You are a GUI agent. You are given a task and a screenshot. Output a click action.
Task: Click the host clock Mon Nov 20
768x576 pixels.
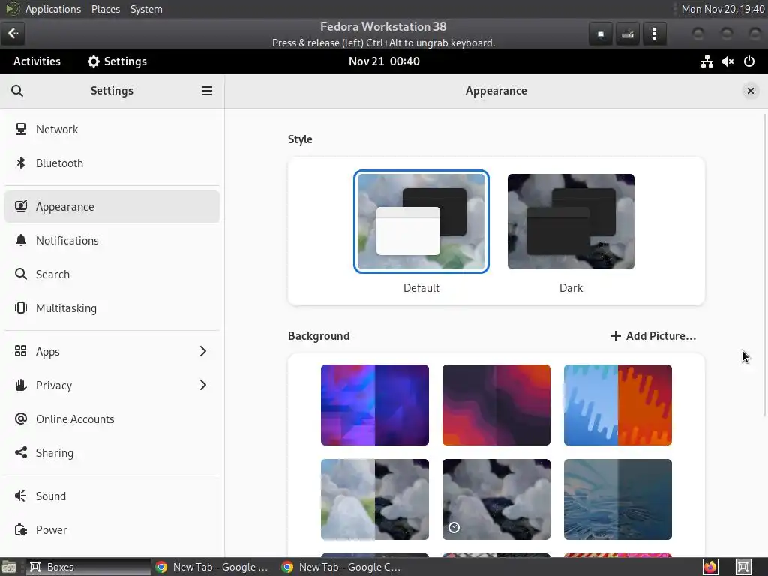(723, 9)
